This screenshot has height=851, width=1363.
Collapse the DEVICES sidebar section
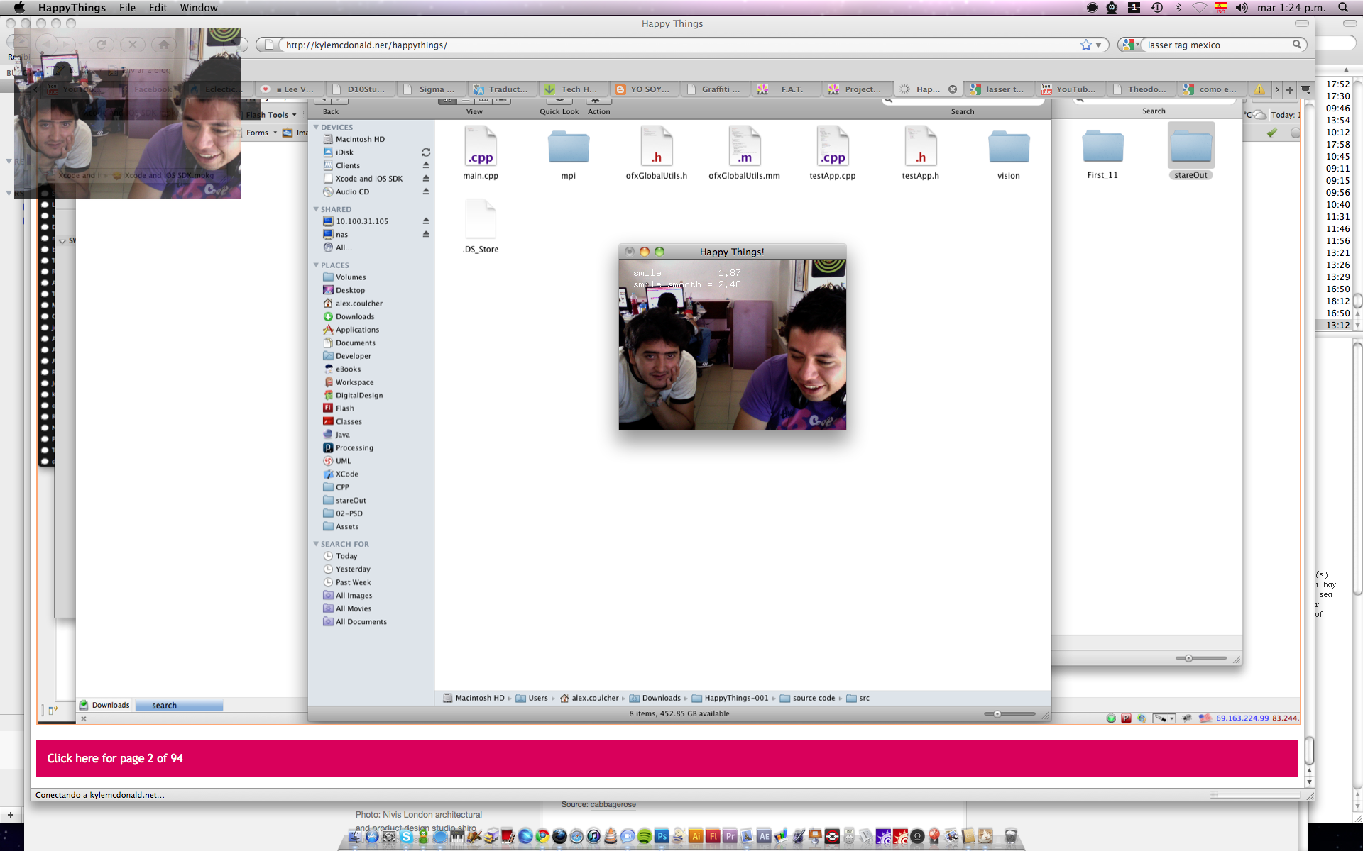pyautogui.click(x=316, y=127)
